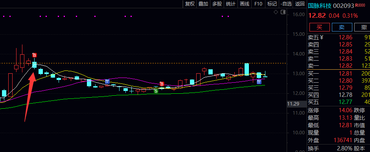Click the red B marker near 14.00

coord(35,55)
